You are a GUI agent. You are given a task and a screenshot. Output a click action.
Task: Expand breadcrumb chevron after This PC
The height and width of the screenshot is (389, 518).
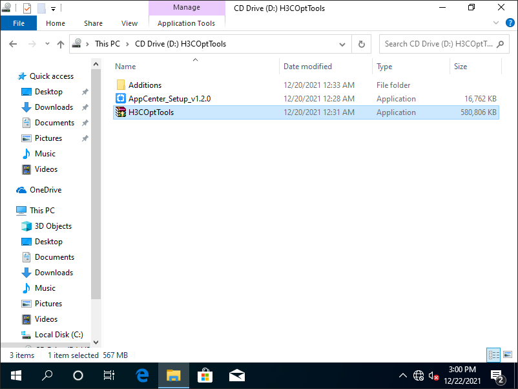127,44
